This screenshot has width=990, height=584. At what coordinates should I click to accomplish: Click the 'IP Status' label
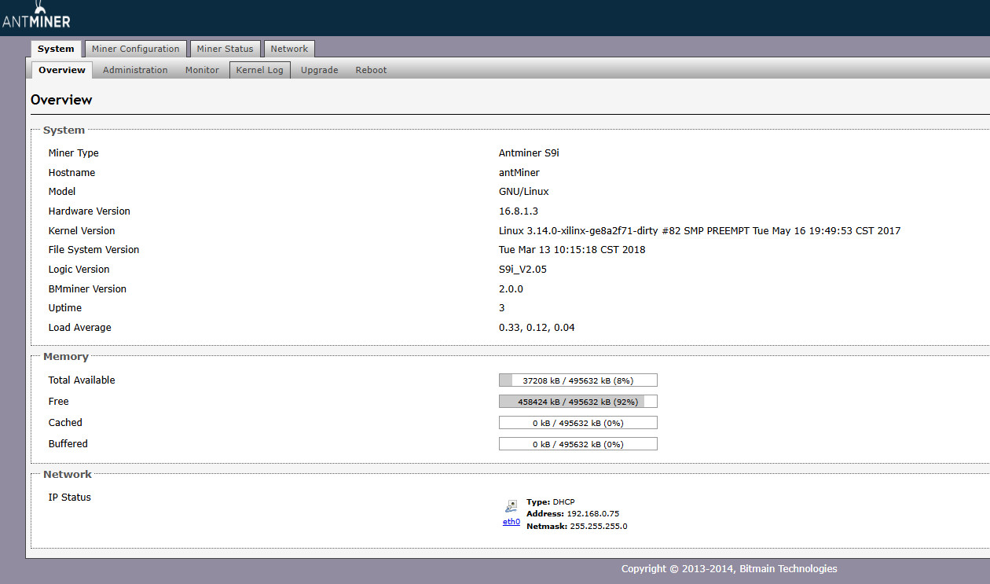click(x=69, y=498)
